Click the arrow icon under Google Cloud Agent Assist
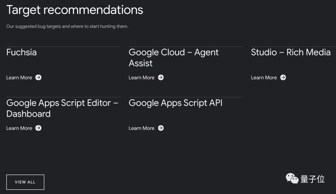This screenshot has width=336, height=194. (161, 78)
